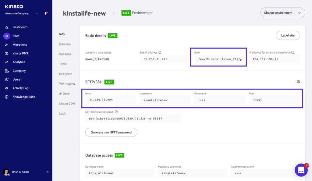Click SFTP Username field
The width and height of the screenshot is (312, 181).
point(165,100)
